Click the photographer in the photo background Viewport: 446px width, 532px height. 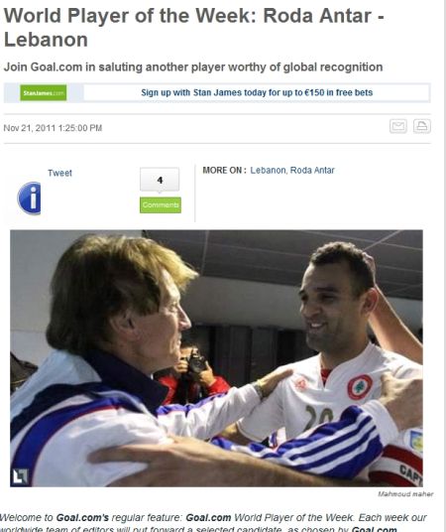pyautogui.click(x=193, y=373)
